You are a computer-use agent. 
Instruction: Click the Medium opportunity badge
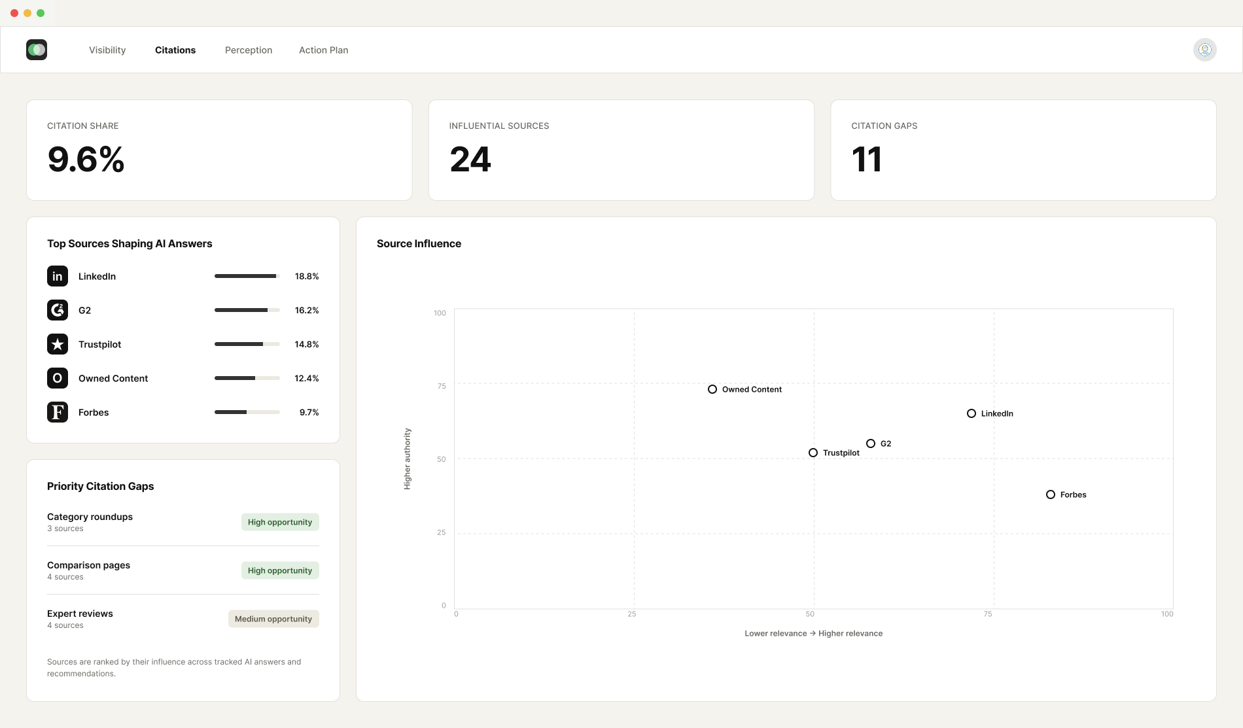[273, 619]
